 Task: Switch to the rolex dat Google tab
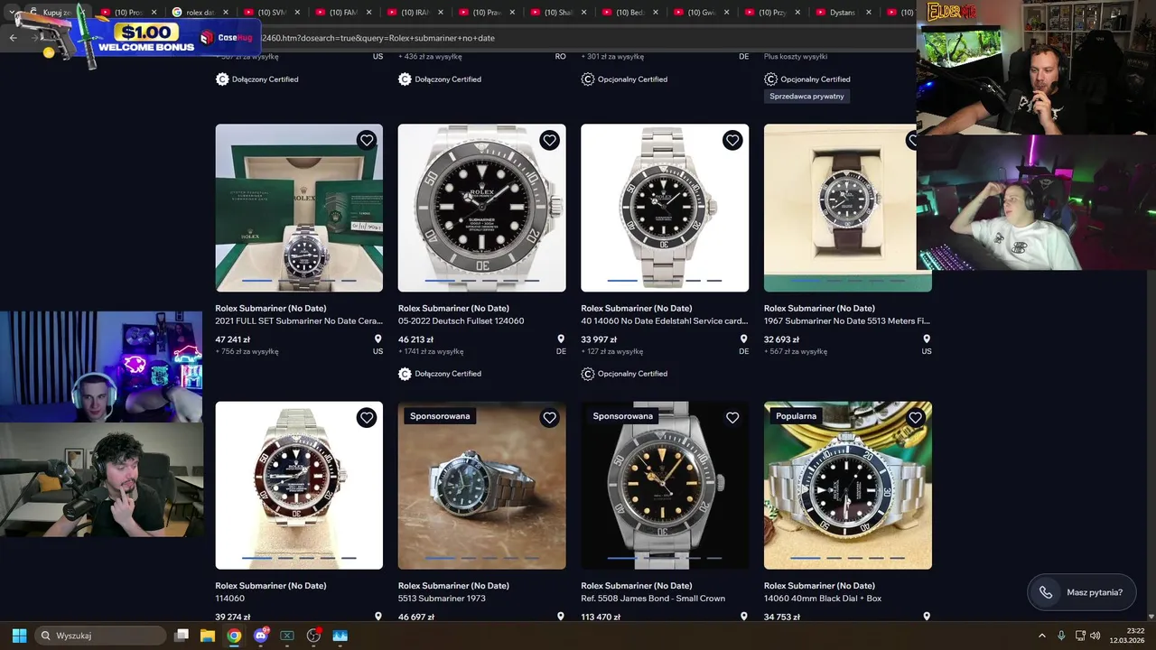click(x=200, y=13)
